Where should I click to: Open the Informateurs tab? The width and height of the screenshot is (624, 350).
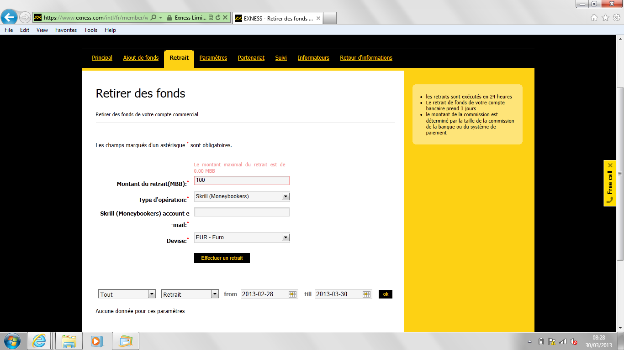click(313, 58)
